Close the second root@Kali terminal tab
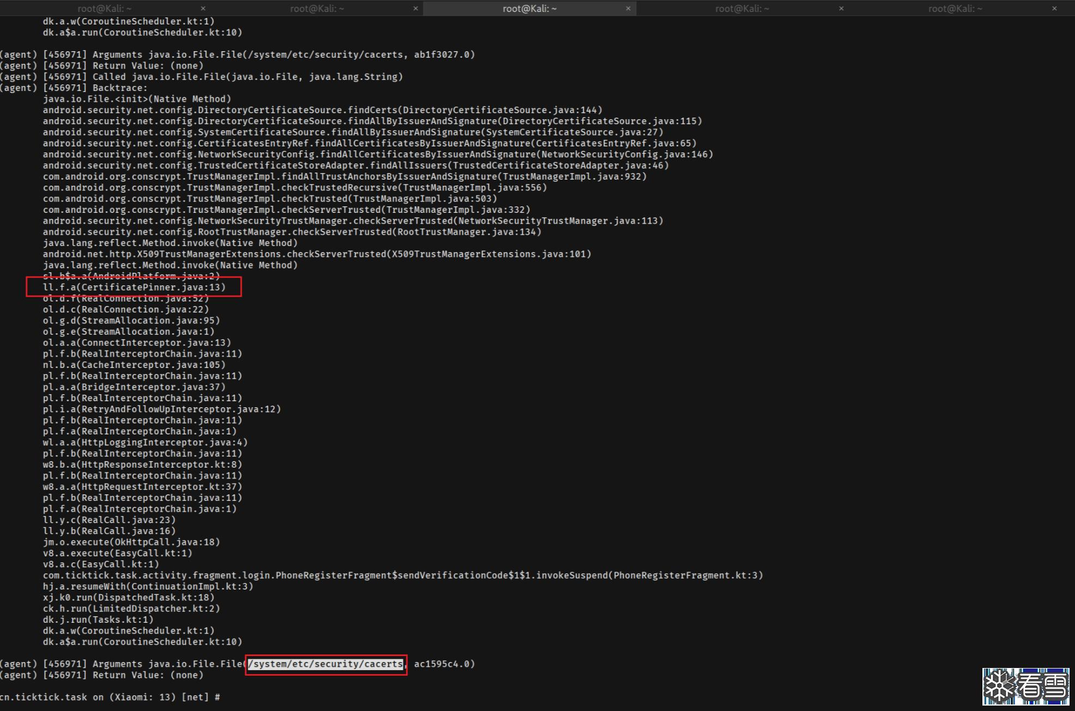1075x711 pixels. click(x=416, y=8)
